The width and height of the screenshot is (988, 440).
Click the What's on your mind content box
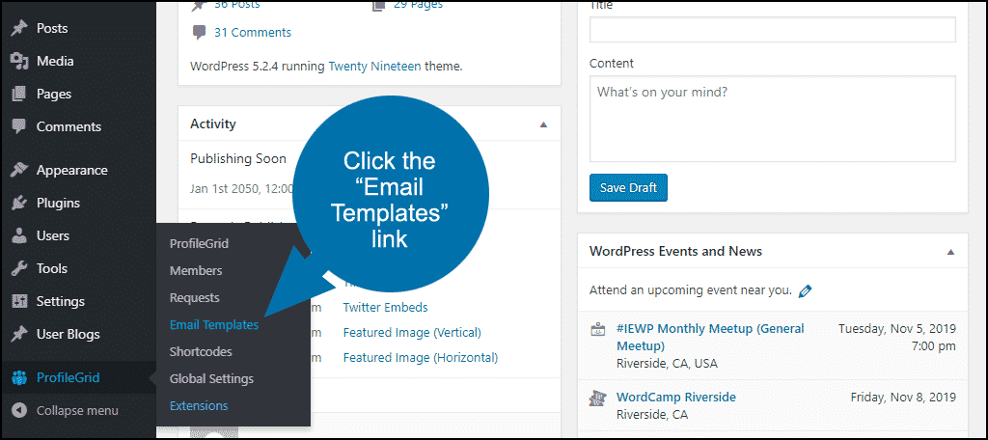pos(773,119)
